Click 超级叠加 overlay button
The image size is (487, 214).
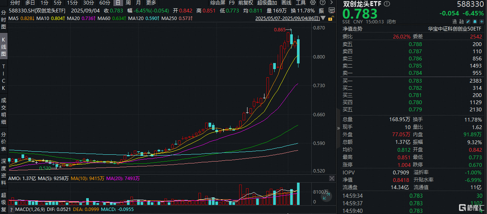pyautogui.click(x=267, y=3)
